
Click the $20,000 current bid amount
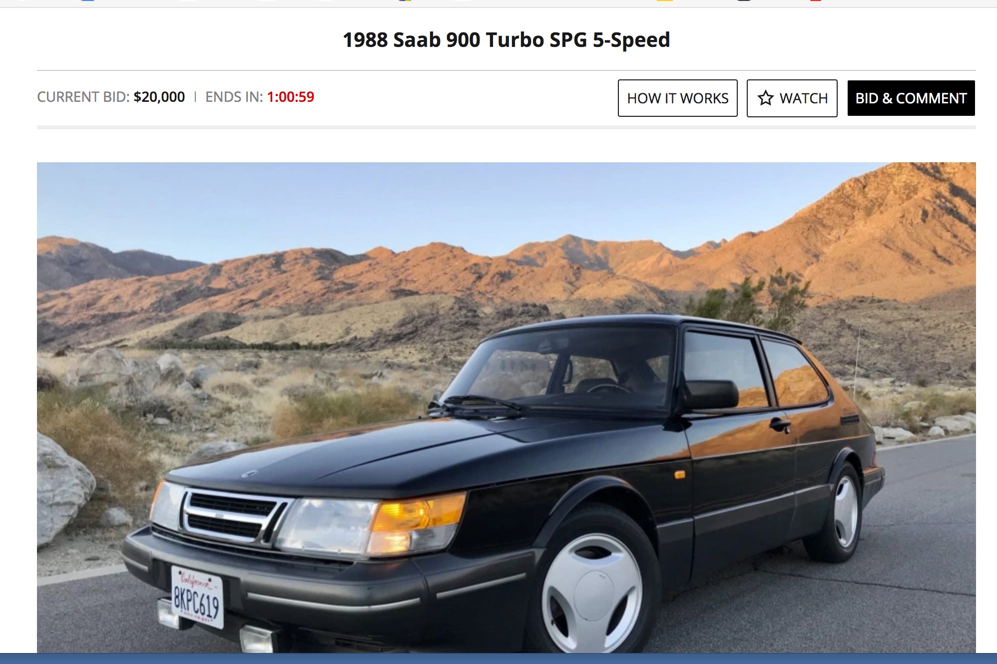[159, 97]
